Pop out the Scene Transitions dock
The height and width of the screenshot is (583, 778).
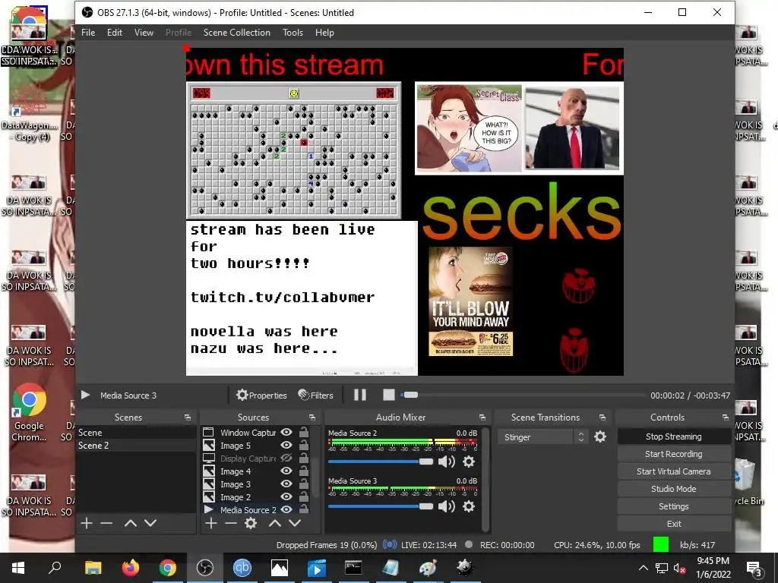(x=602, y=418)
